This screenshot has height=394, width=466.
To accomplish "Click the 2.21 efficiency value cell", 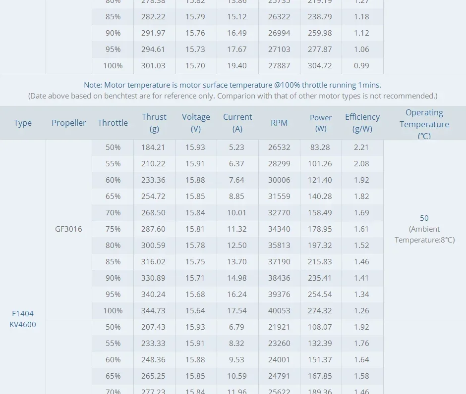I will (362, 147).
